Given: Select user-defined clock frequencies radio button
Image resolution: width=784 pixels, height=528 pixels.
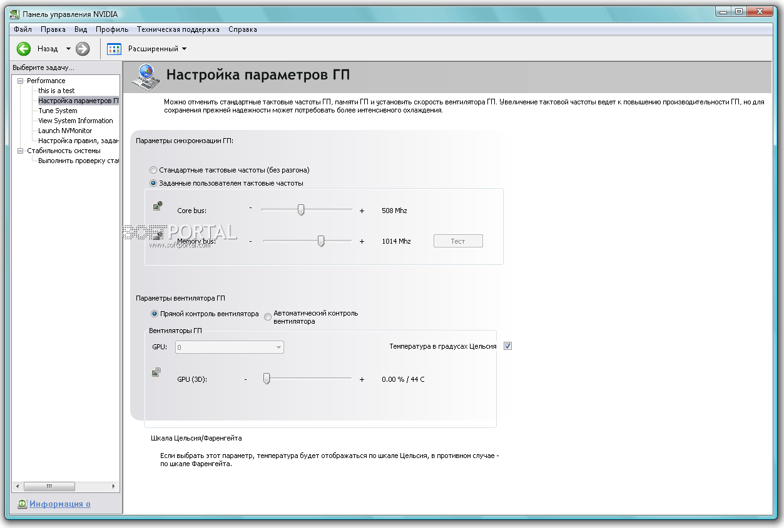Looking at the screenshot, I should [x=153, y=183].
